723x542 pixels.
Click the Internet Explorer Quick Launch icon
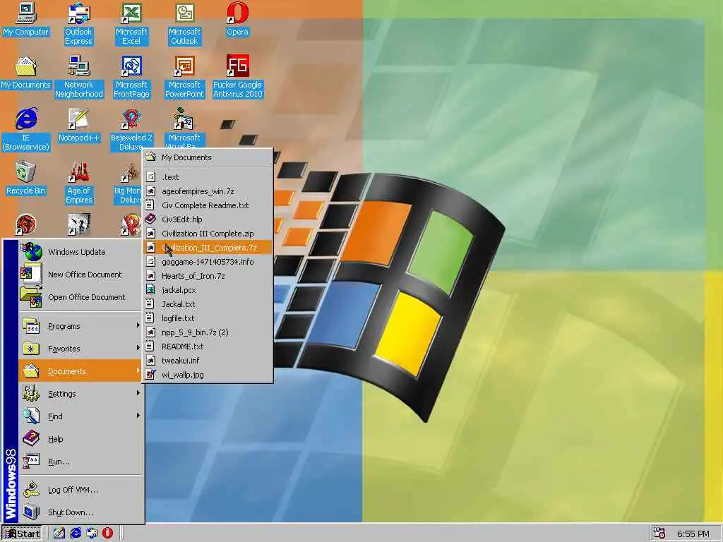pos(75,534)
